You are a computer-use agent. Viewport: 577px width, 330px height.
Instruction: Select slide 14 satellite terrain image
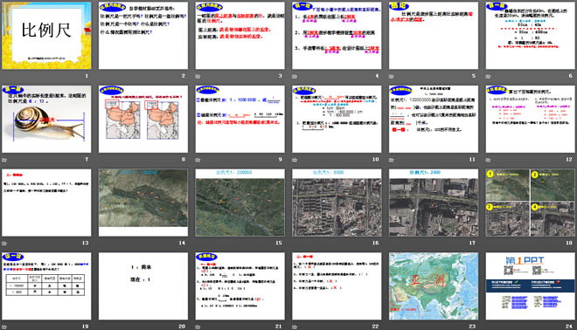[143, 203]
